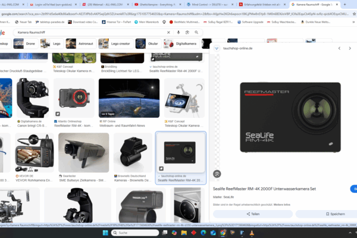357x238 pixels.
Task: Visit tauchshop-online.de from preview header
Action: point(237,48)
